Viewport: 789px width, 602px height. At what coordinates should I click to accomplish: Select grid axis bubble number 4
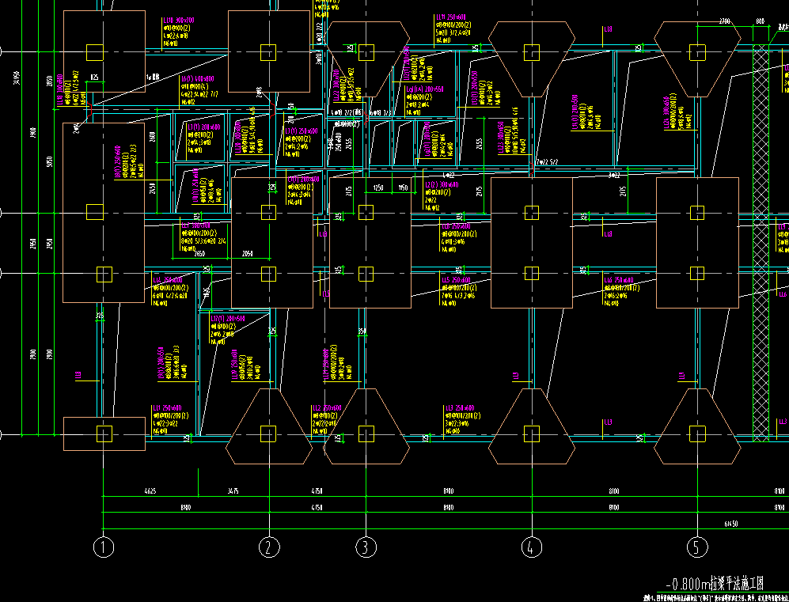531,547
